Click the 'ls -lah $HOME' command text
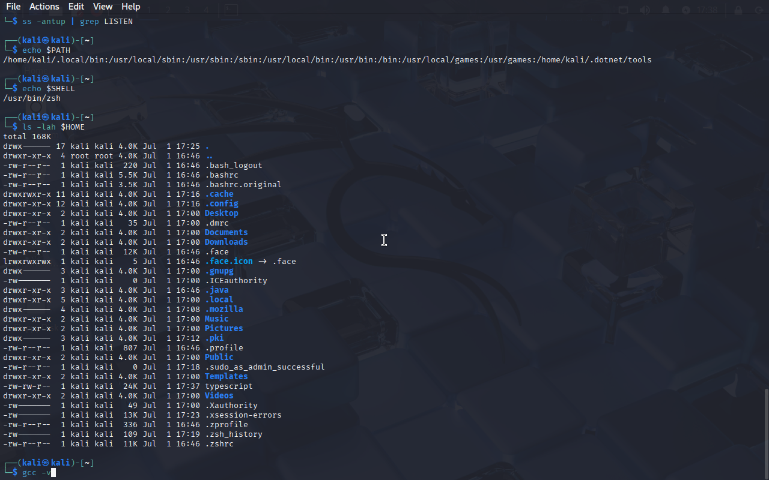This screenshot has width=769, height=480. [53, 127]
